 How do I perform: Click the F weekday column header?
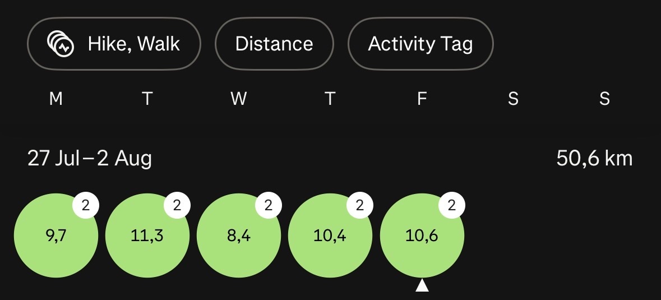pyautogui.click(x=422, y=99)
